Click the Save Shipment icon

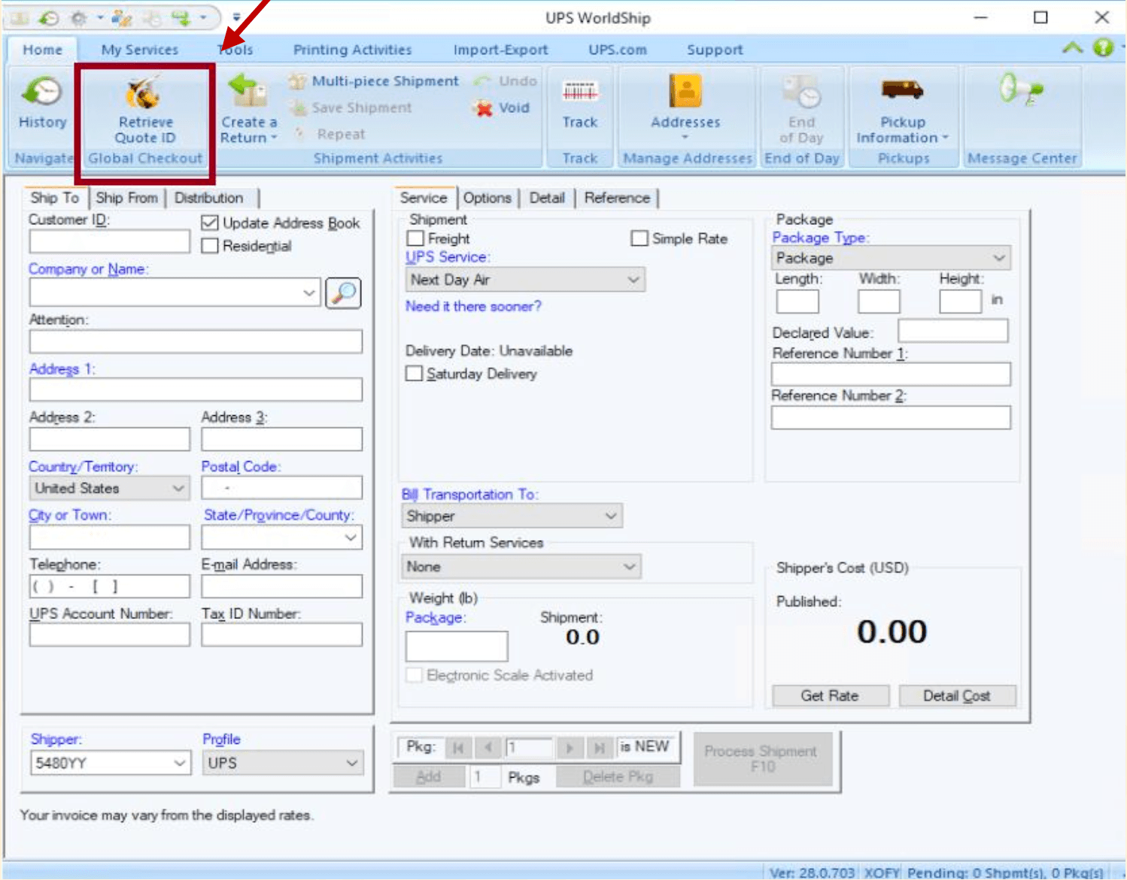click(299, 108)
